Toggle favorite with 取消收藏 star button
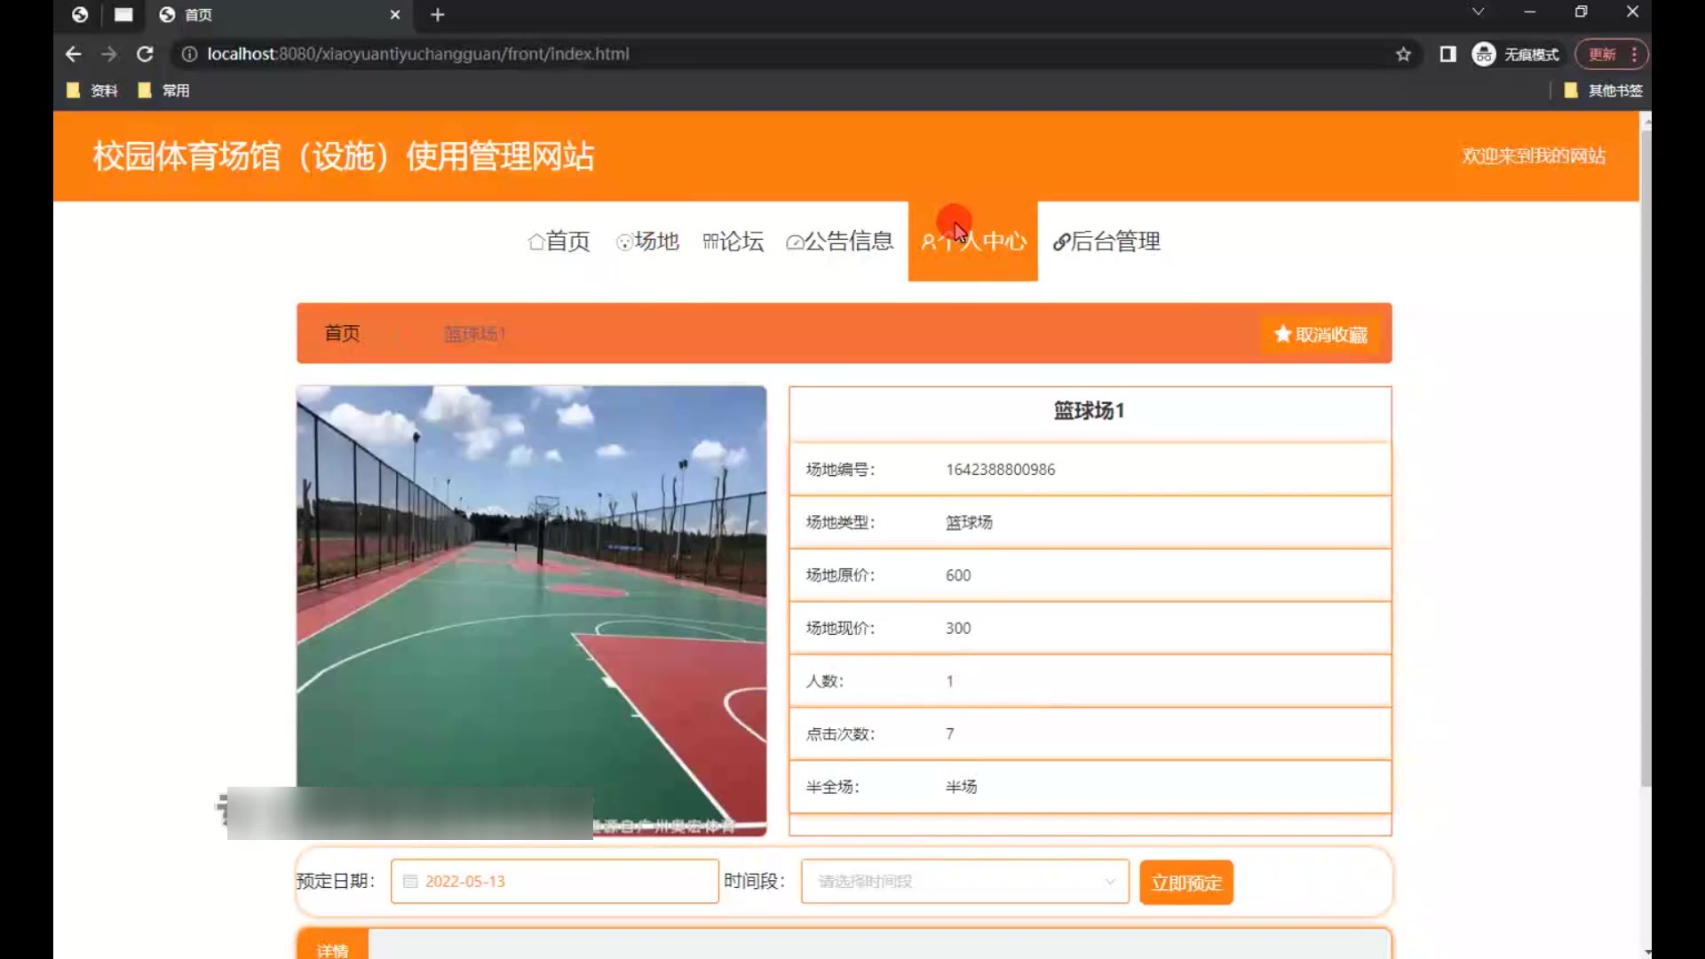Image resolution: width=1705 pixels, height=959 pixels. [x=1320, y=334]
